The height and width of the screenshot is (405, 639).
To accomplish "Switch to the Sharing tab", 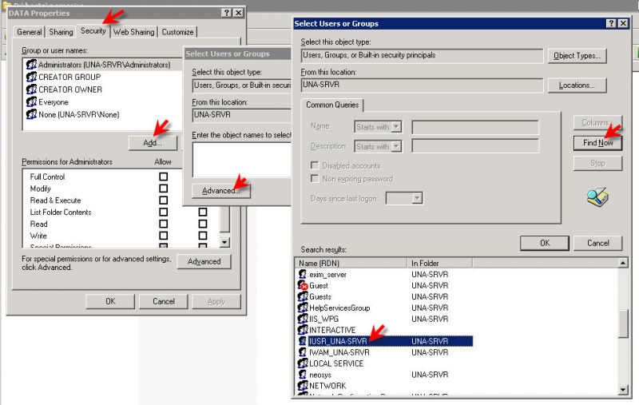I will 61,32.
